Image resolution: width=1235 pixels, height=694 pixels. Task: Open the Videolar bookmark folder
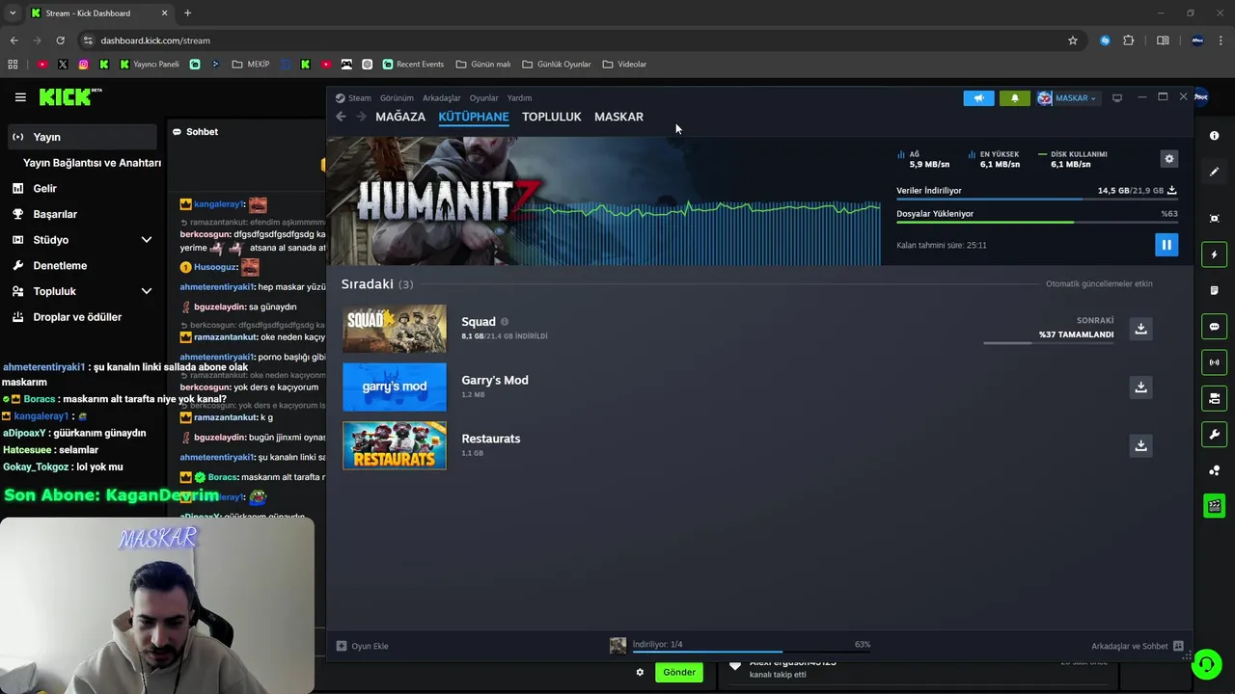(x=624, y=65)
